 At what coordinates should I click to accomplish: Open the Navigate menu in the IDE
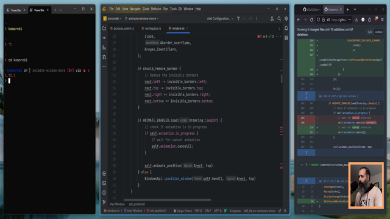pos(135,9)
